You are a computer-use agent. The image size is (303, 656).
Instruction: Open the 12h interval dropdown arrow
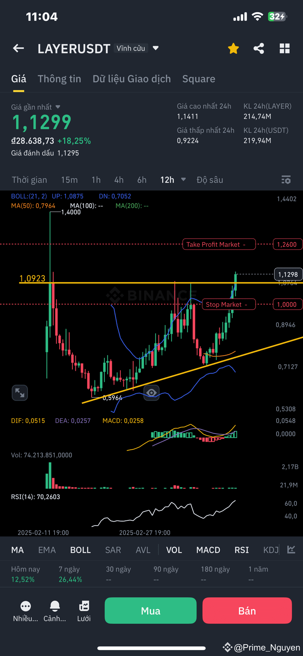pos(183,180)
